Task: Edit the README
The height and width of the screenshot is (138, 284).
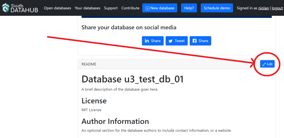Action: pos(267,64)
